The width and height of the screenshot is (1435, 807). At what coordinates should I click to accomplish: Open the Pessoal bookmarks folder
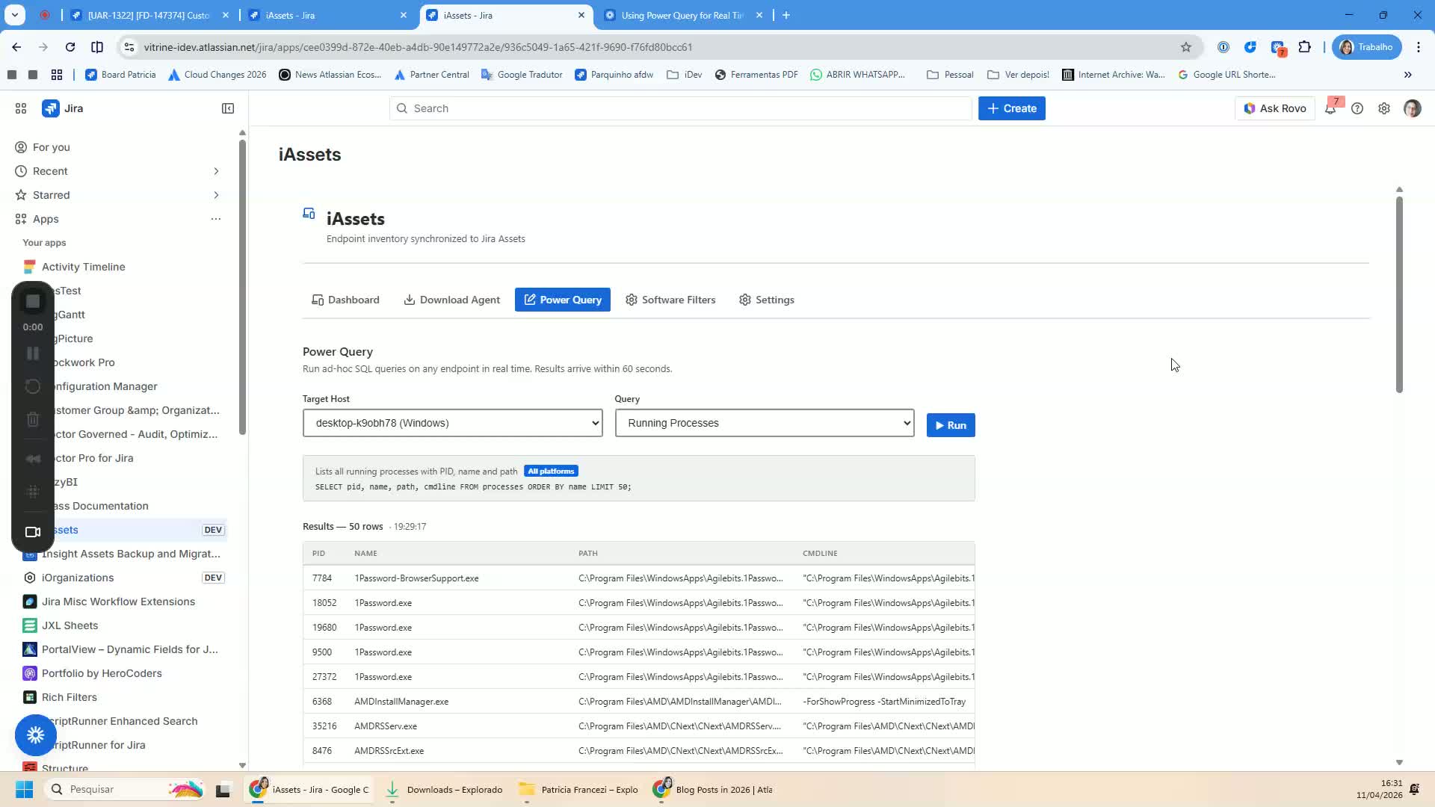(x=950, y=75)
